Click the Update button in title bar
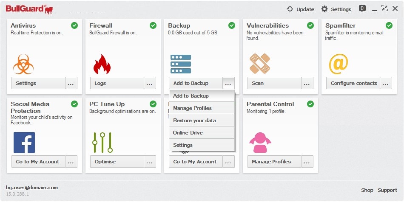This screenshot has width=404, height=202. pyautogui.click(x=301, y=9)
